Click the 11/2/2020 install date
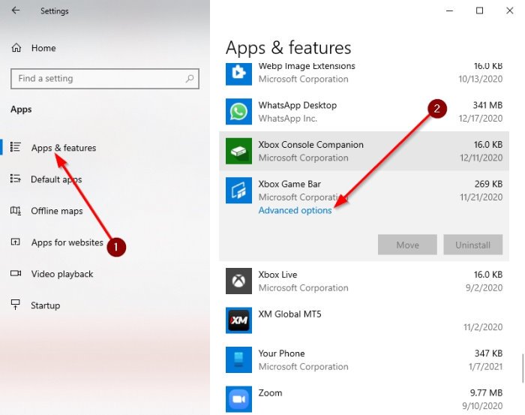Image resolution: width=525 pixels, height=415 pixels. click(483, 327)
